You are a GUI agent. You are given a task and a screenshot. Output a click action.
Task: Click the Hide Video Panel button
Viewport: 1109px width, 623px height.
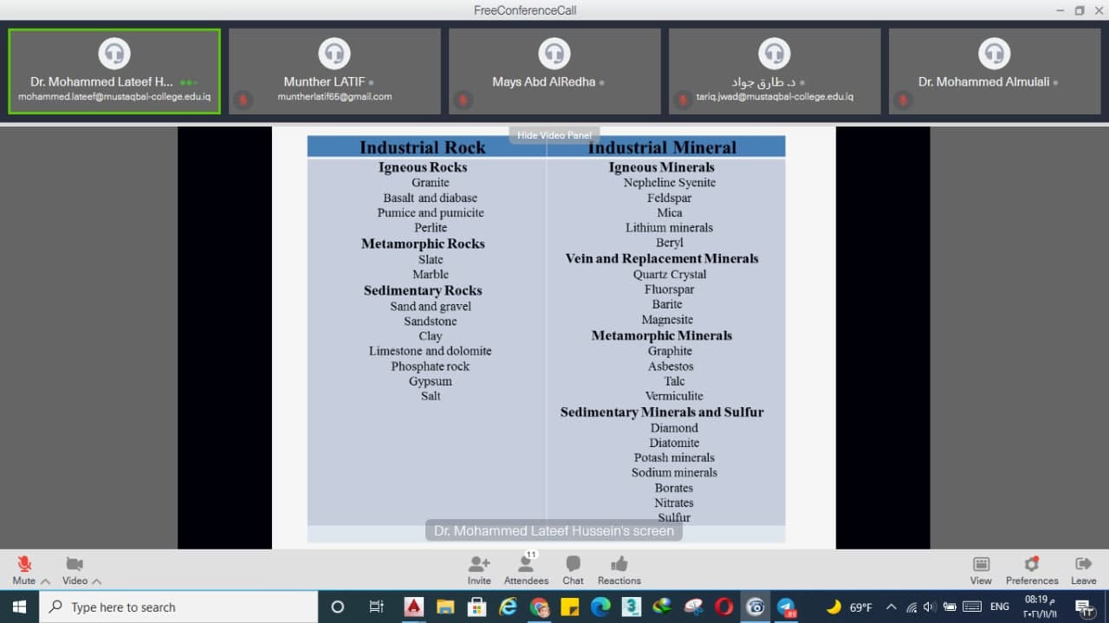(x=554, y=135)
